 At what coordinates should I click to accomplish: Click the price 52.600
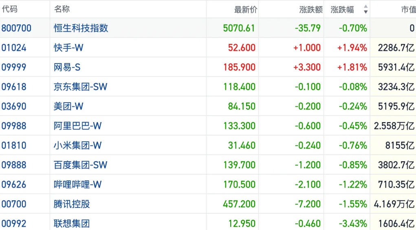pos(242,48)
